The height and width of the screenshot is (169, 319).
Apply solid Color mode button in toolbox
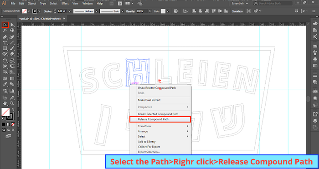coord(4,124)
